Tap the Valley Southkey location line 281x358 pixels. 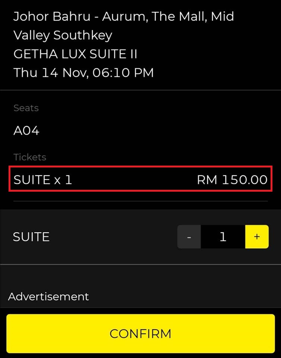coord(63,35)
